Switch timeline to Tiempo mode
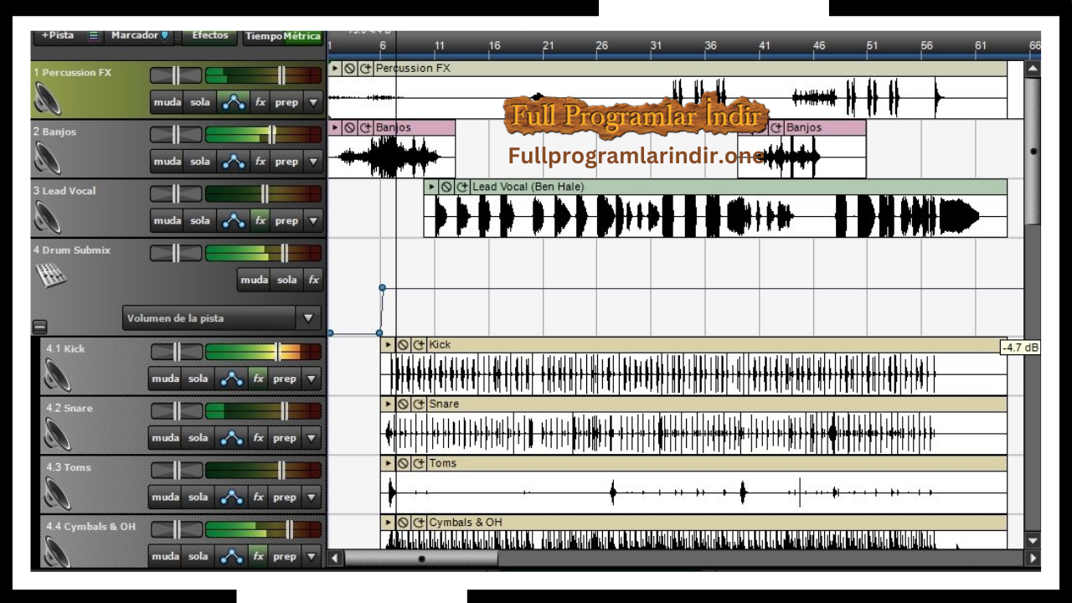This screenshot has height=603, width=1072. click(x=263, y=36)
